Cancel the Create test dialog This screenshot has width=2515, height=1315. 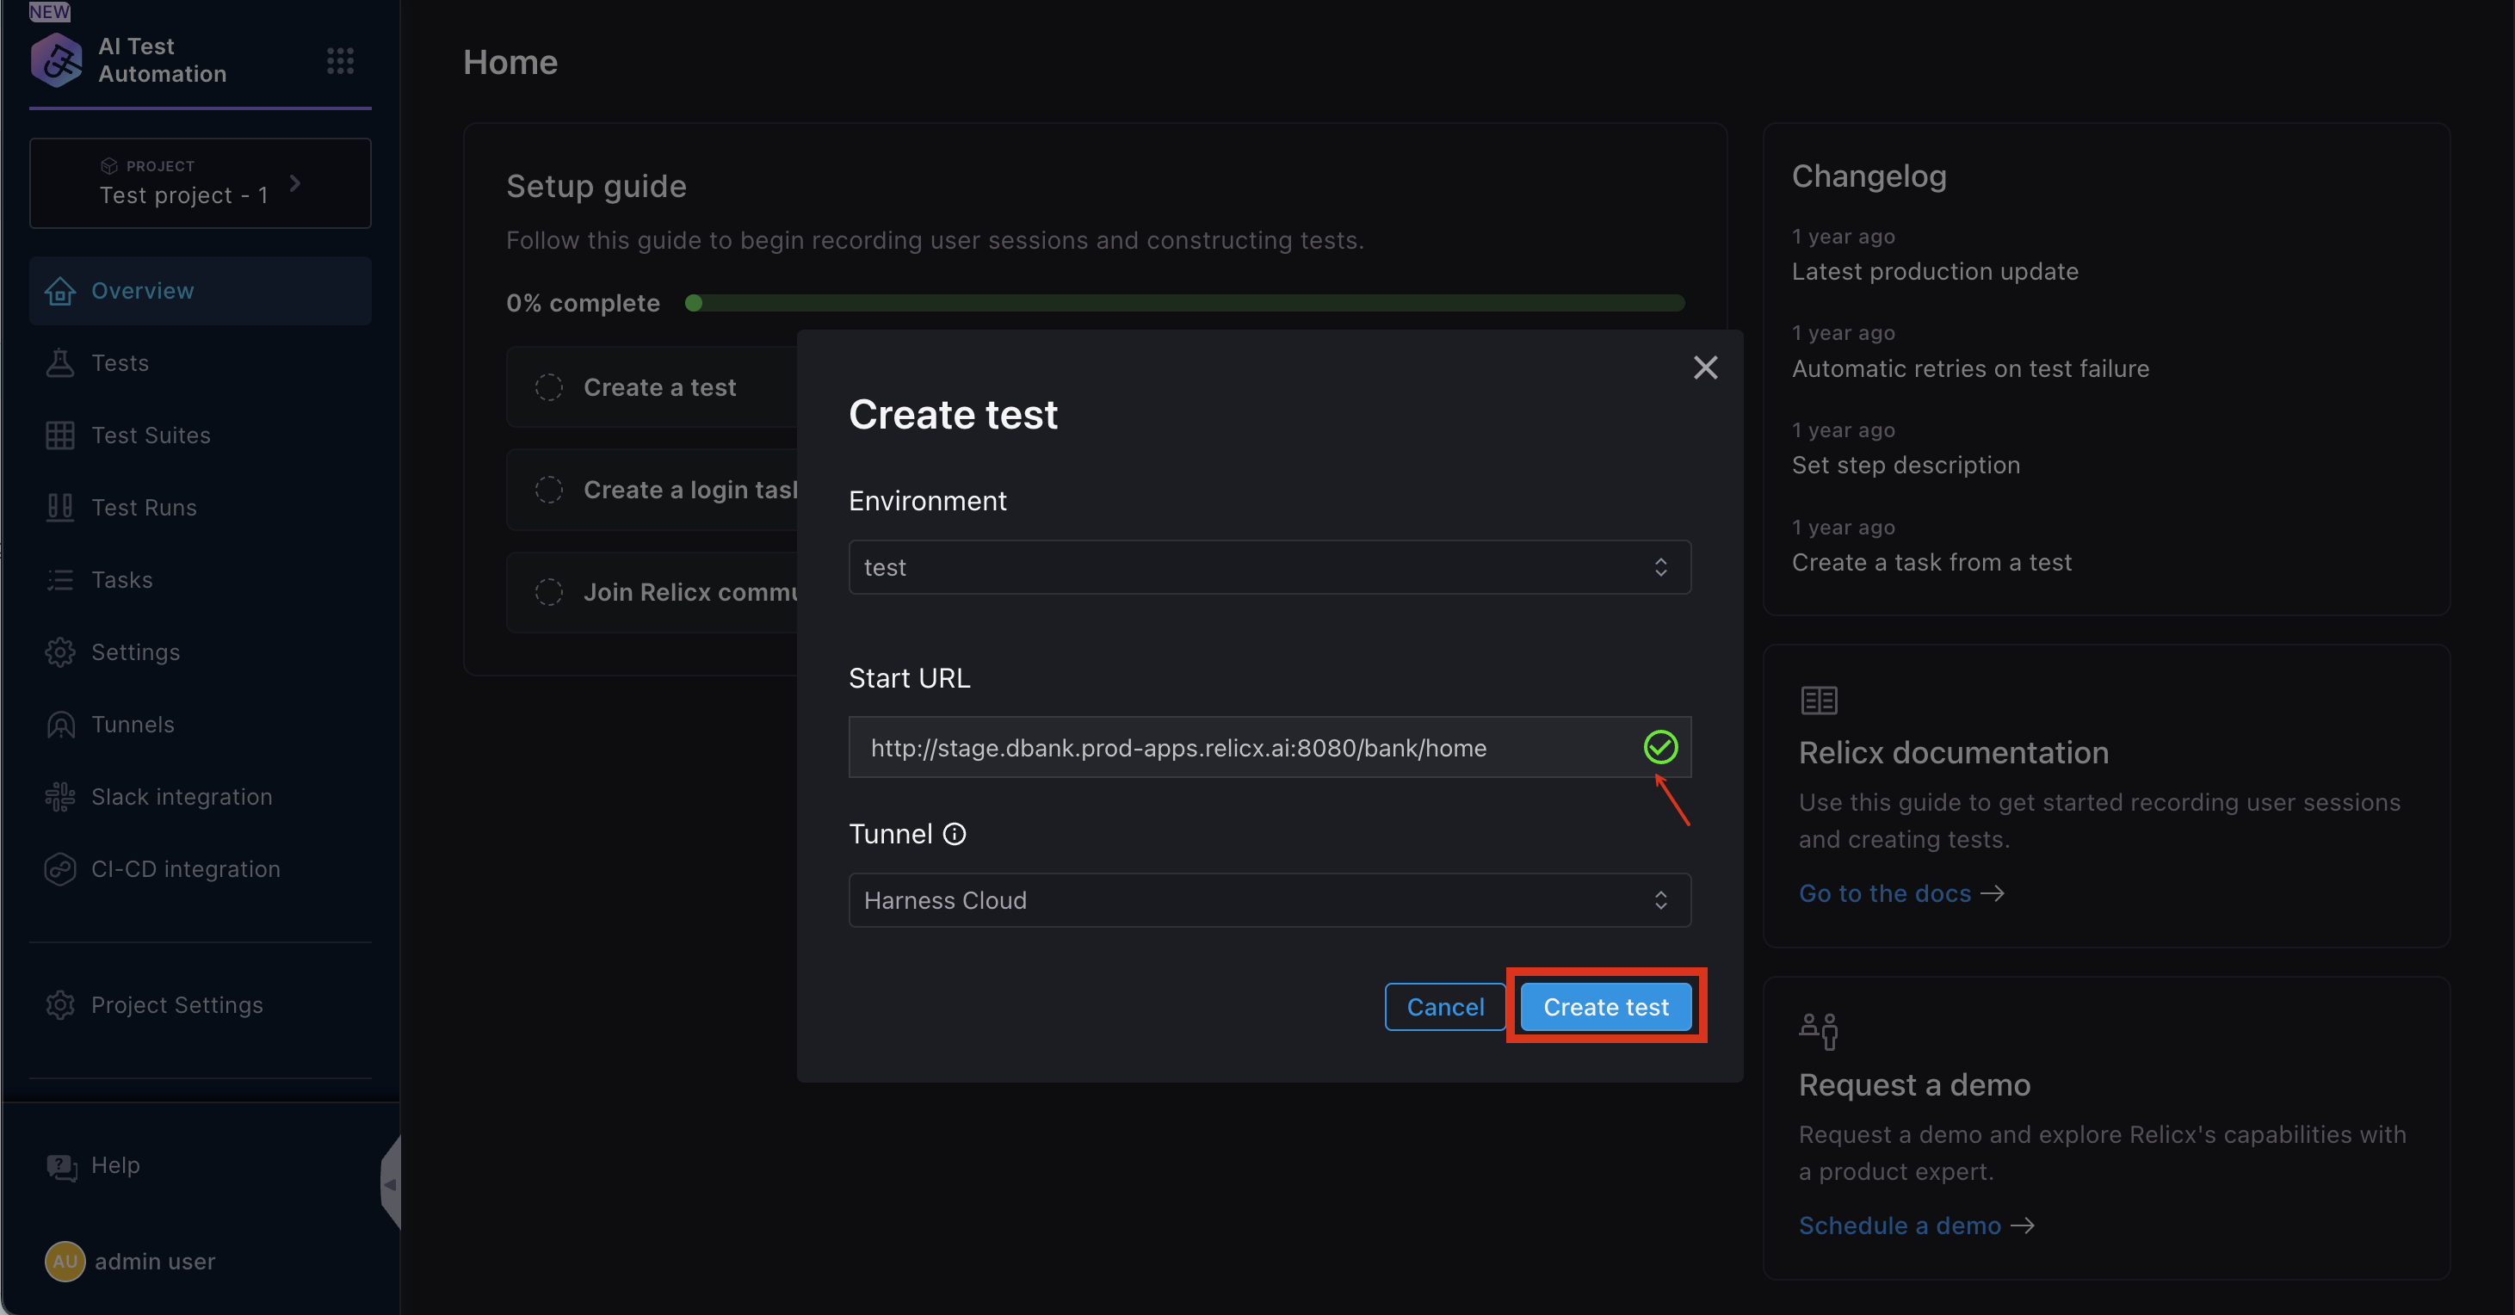point(1445,1007)
